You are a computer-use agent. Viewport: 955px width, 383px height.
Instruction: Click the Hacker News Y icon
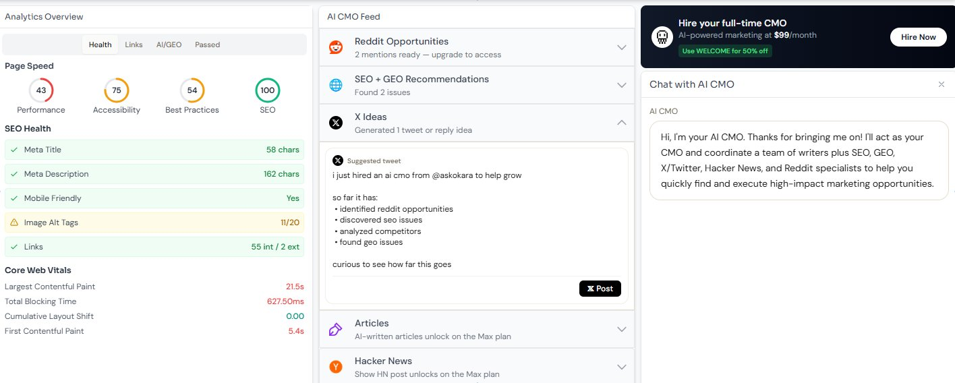336,367
